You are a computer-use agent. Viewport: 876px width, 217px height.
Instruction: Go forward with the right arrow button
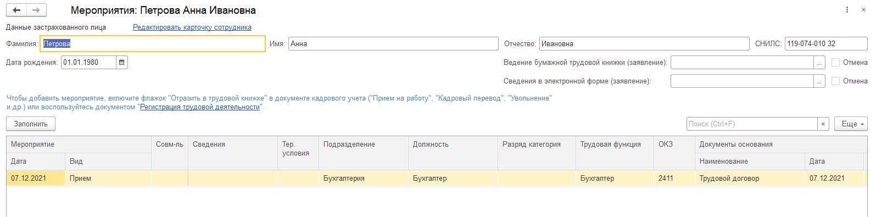pos(36,10)
